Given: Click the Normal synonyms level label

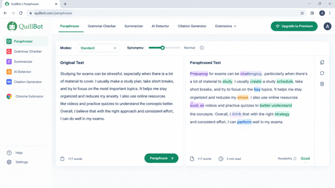Looking at the screenshot, I should [189, 48].
